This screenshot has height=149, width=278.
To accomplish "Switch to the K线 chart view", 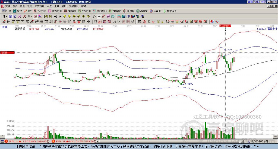I will [28, 11].
